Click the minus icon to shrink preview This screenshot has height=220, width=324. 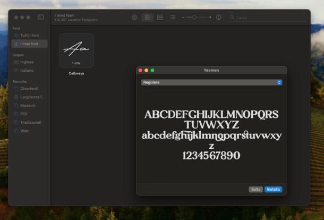183,18
